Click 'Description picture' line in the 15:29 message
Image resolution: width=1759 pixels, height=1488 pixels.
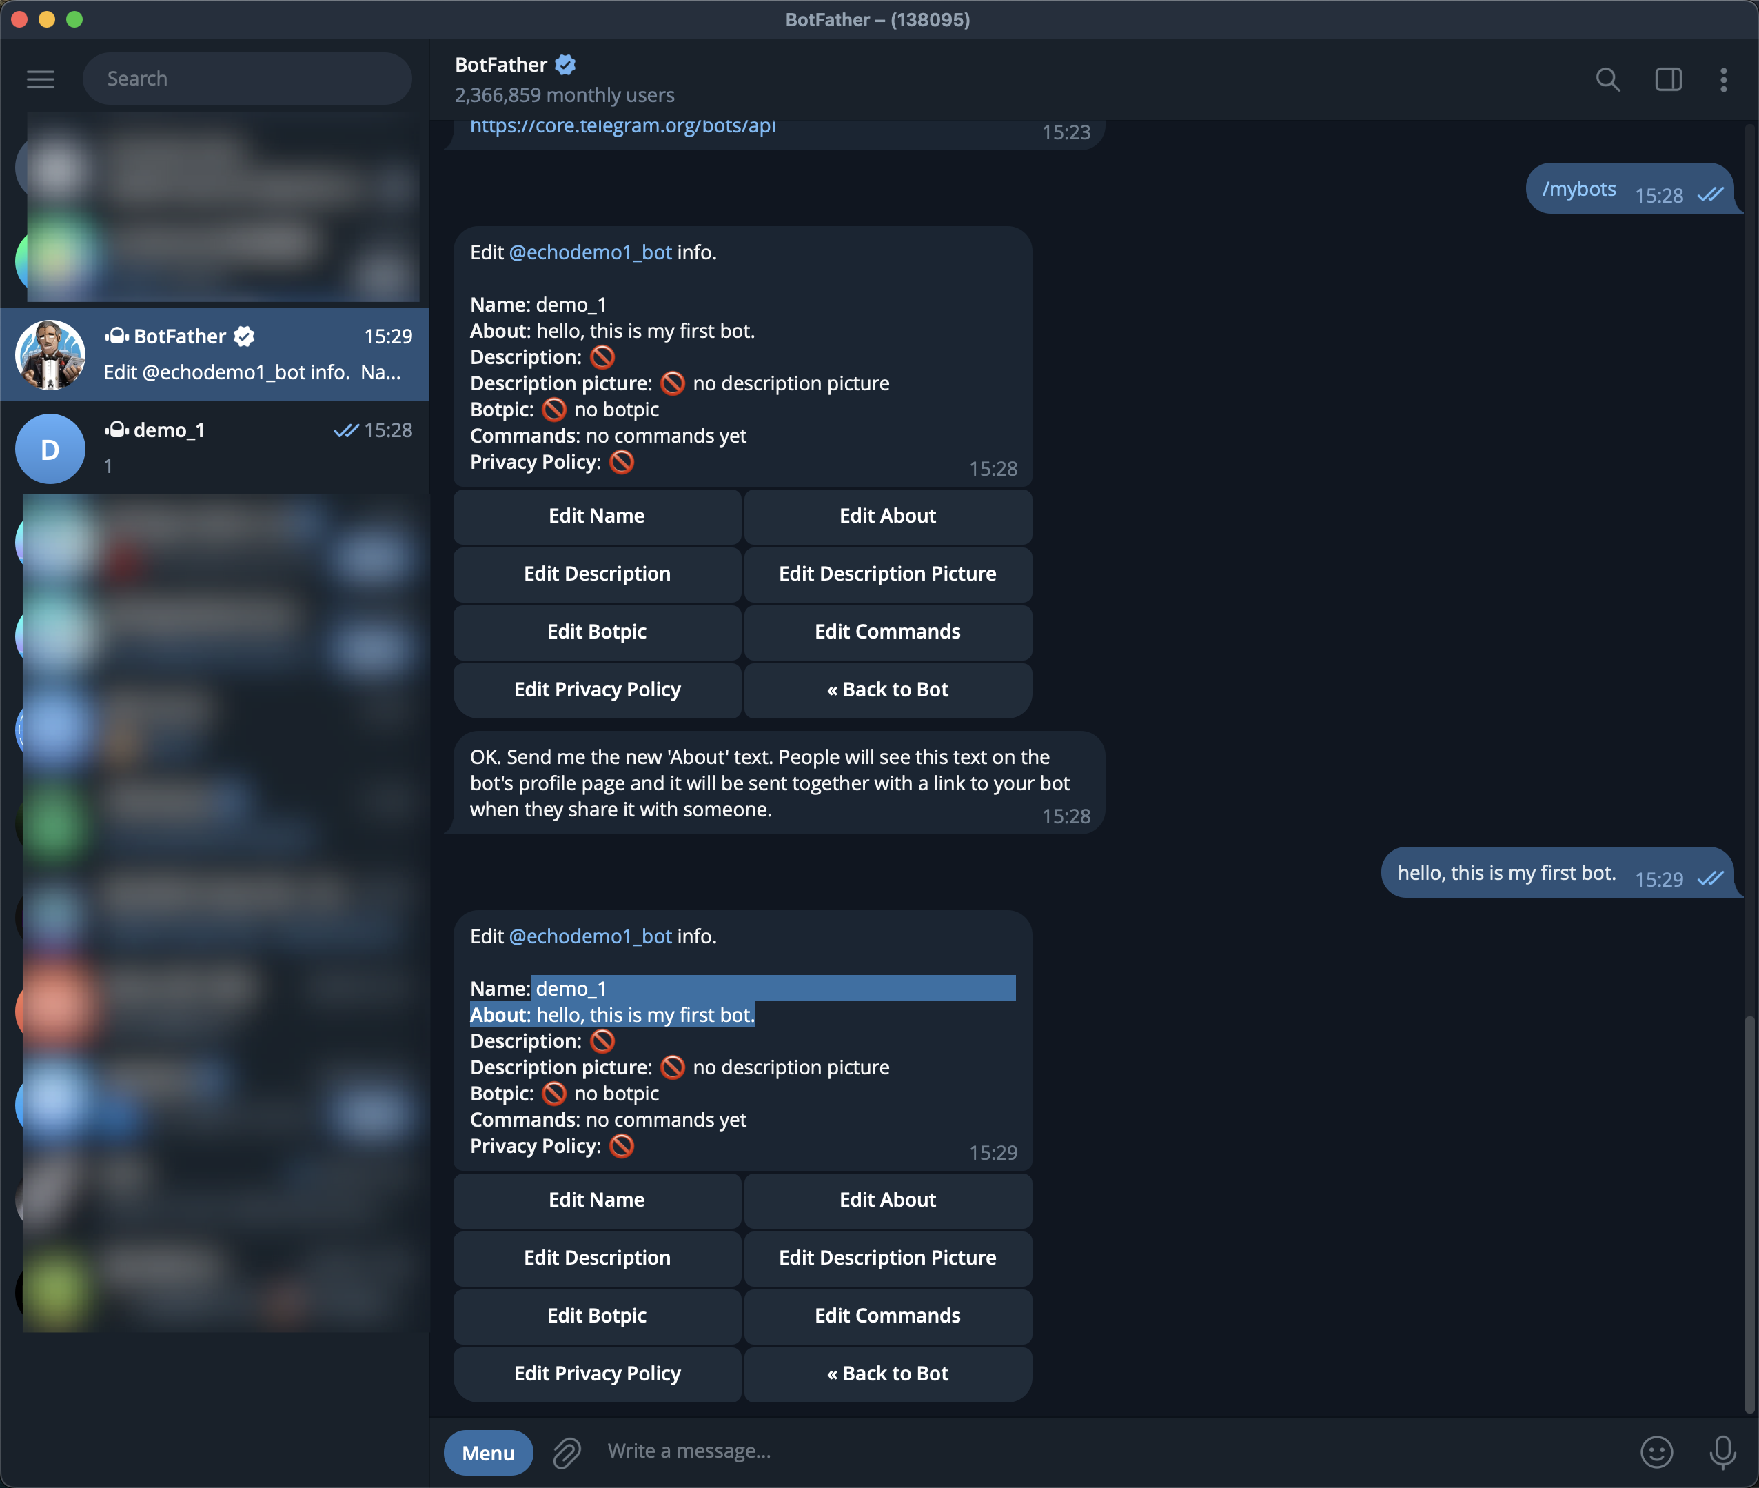(x=680, y=1067)
